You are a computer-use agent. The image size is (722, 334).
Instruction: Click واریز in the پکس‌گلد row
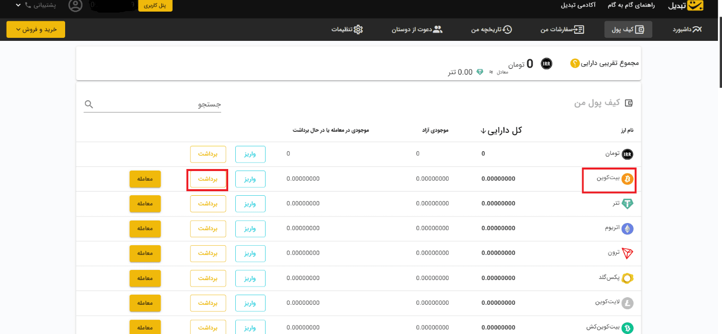point(250,279)
